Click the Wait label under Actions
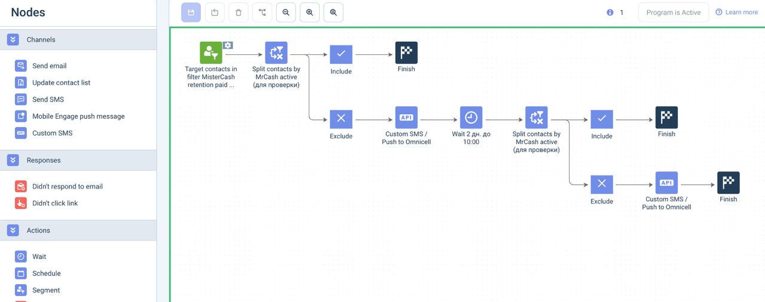The height and width of the screenshot is (302, 765). coord(39,256)
